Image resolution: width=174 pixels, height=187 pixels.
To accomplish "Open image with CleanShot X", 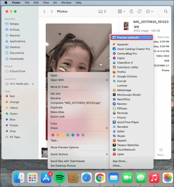I will point(131,63).
